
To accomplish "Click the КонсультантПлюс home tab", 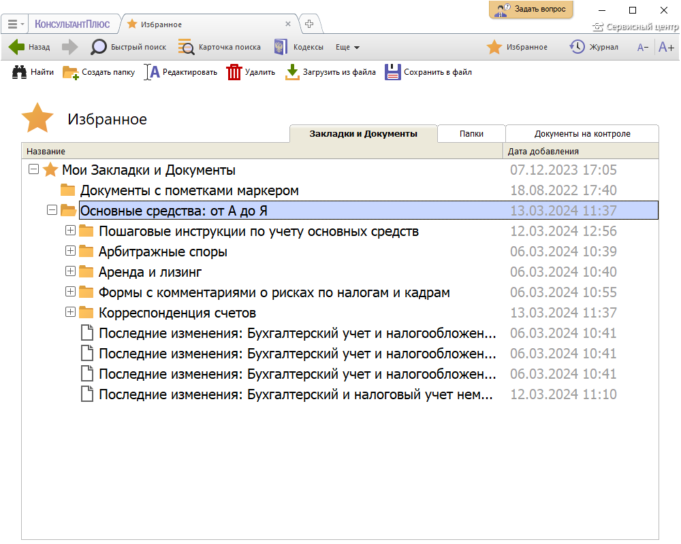I will (x=72, y=24).
